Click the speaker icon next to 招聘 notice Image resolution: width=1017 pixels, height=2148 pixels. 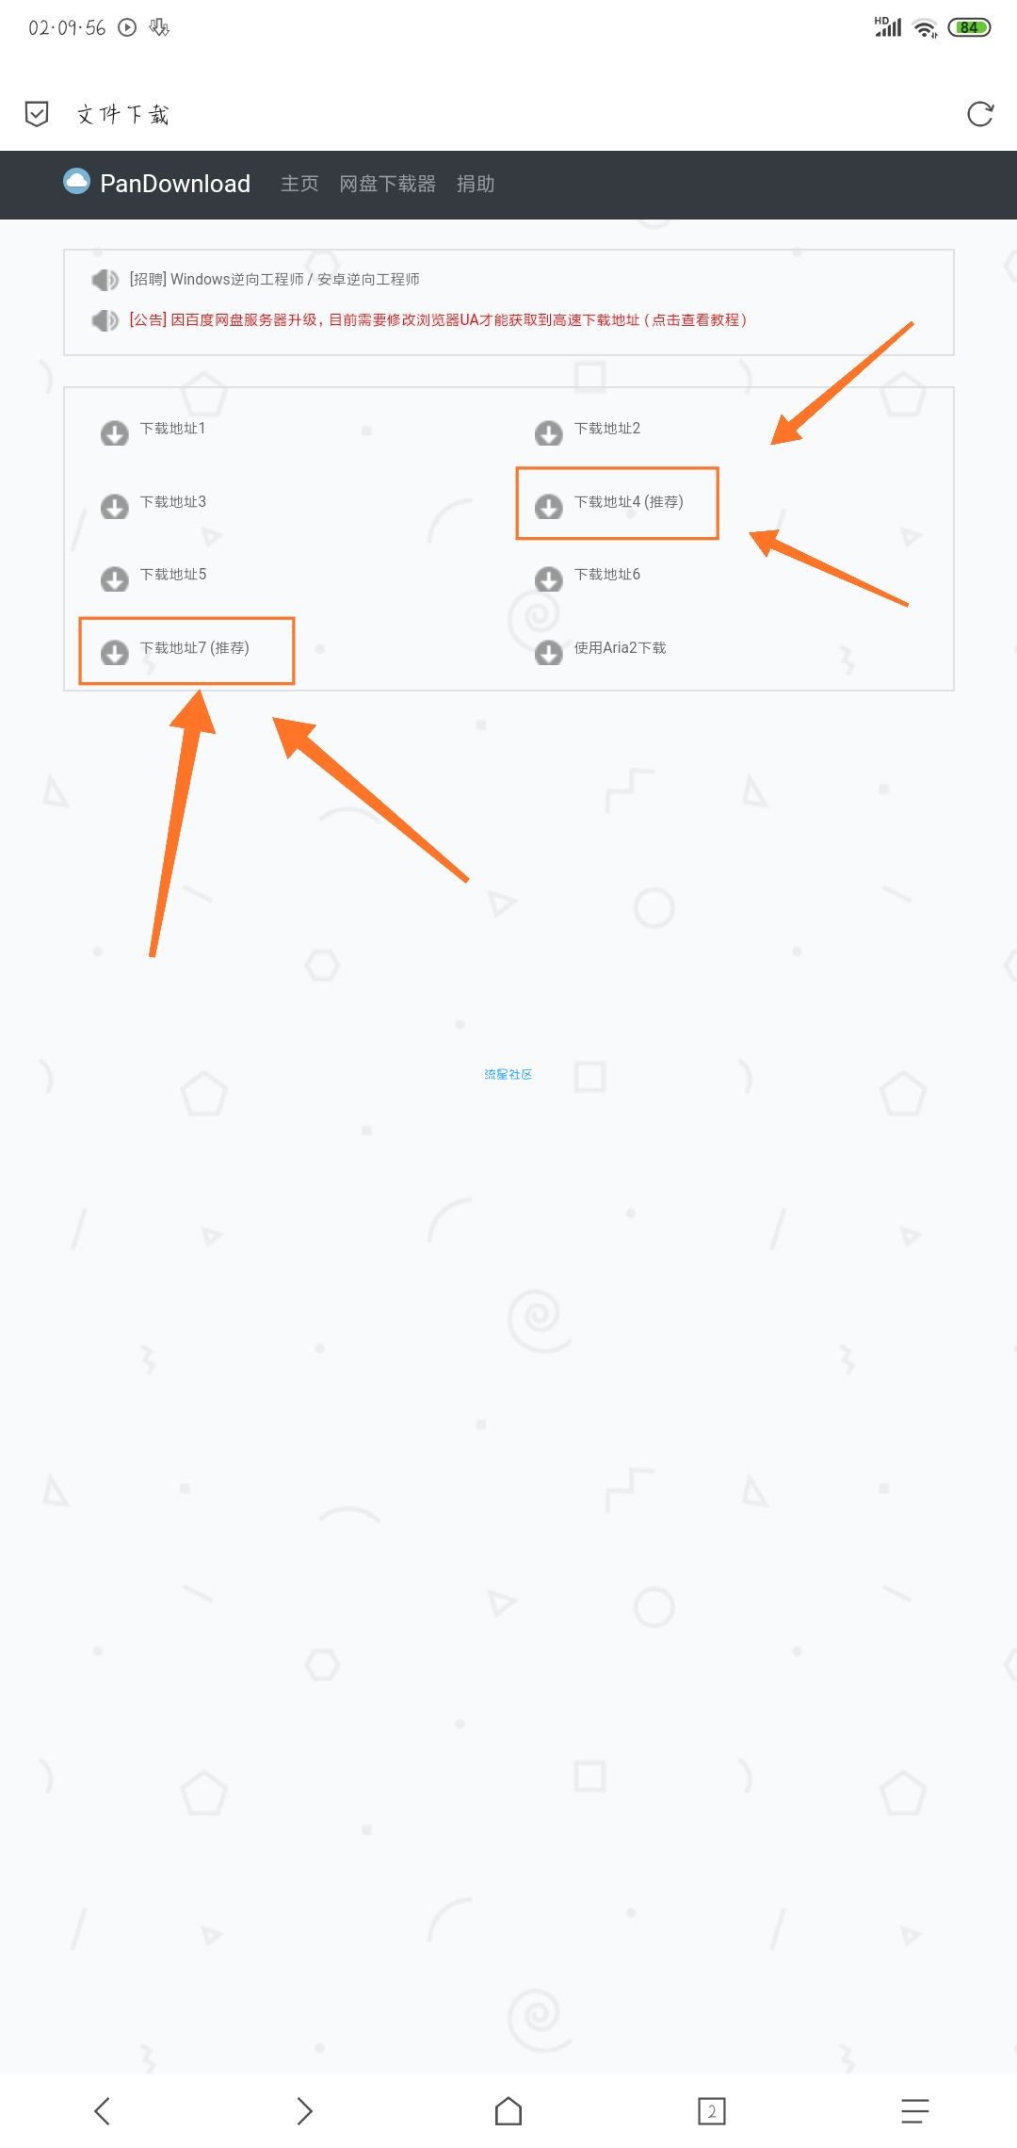click(x=105, y=280)
